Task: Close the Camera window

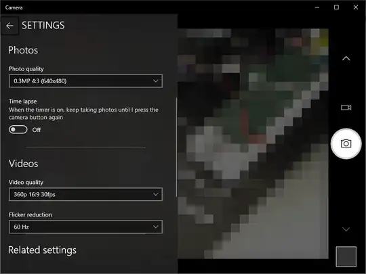Action: (x=356, y=7)
